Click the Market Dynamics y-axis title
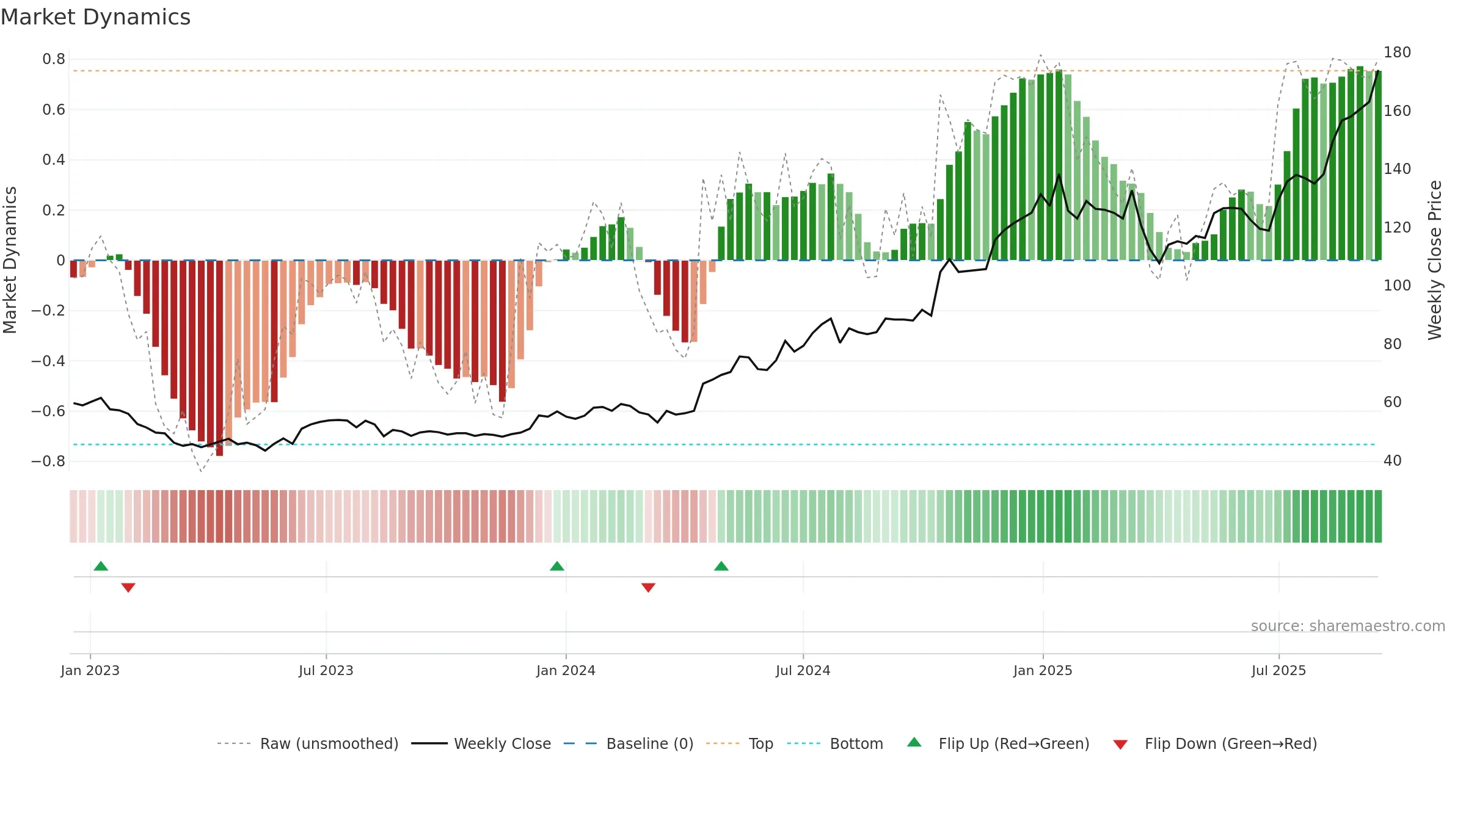1466x824 pixels. (10, 260)
